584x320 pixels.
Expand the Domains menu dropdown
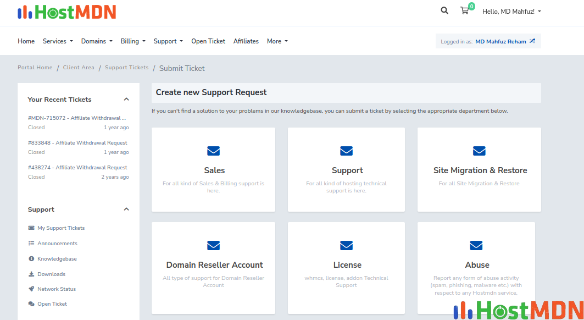click(97, 41)
